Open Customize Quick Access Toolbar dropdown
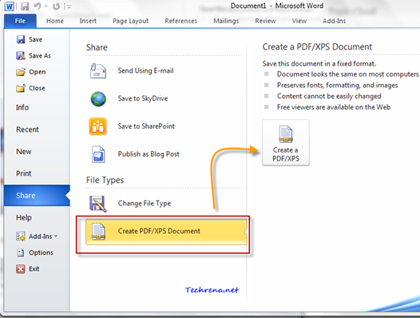The height and width of the screenshot is (318, 420). (x=69, y=6)
